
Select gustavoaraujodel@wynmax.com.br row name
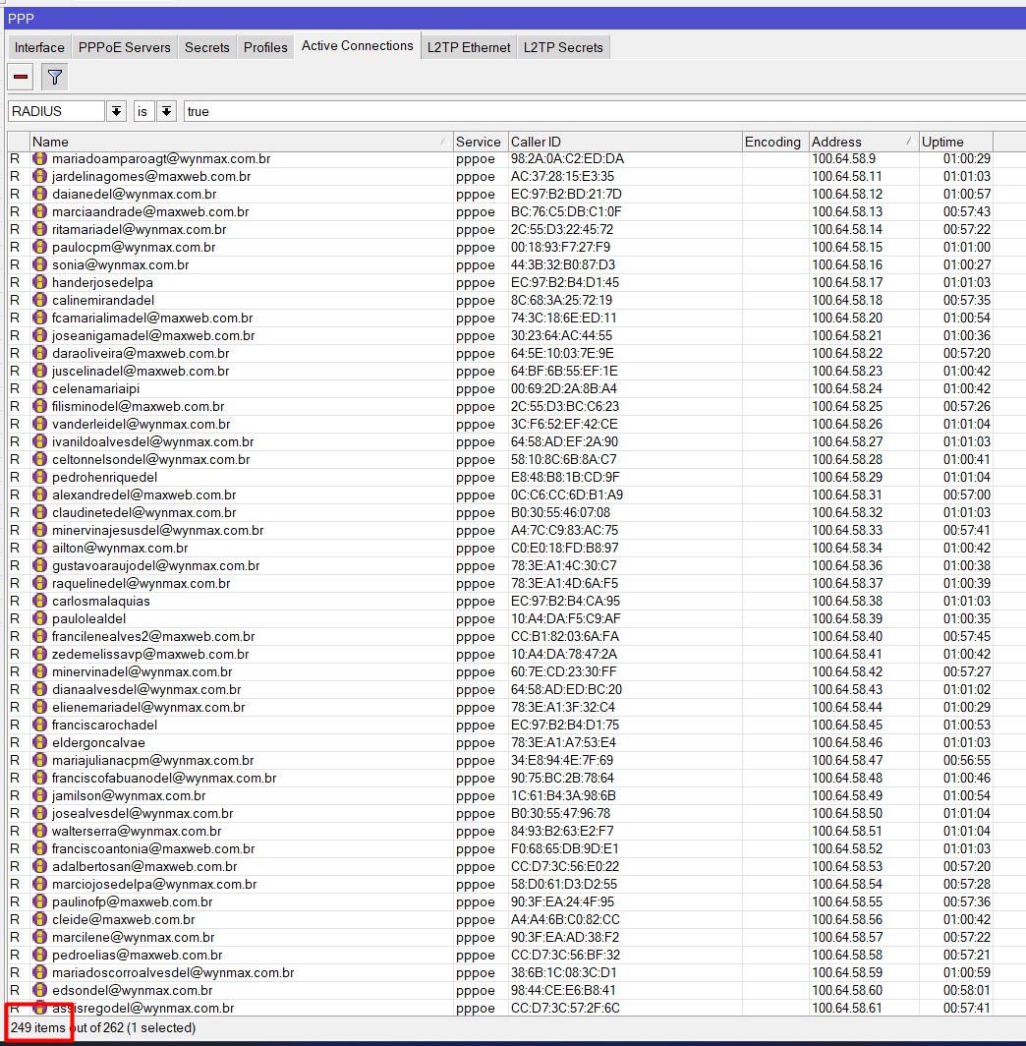click(x=155, y=565)
